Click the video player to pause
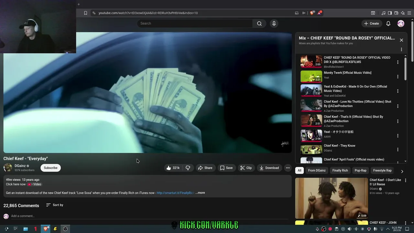The height and width of the screenshot is (233, 414). coord(147,92)
